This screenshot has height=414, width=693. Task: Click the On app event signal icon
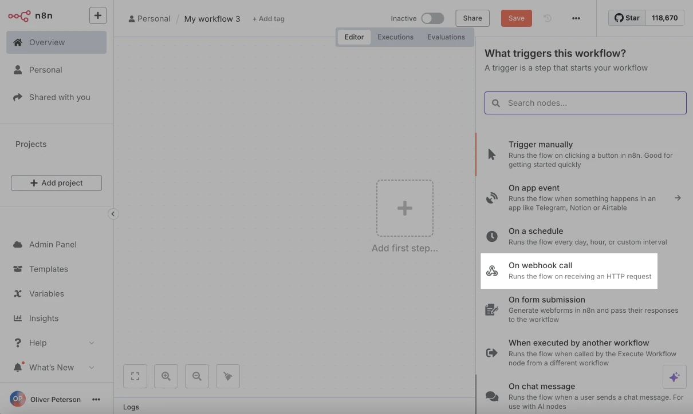[x=492, y=198]
